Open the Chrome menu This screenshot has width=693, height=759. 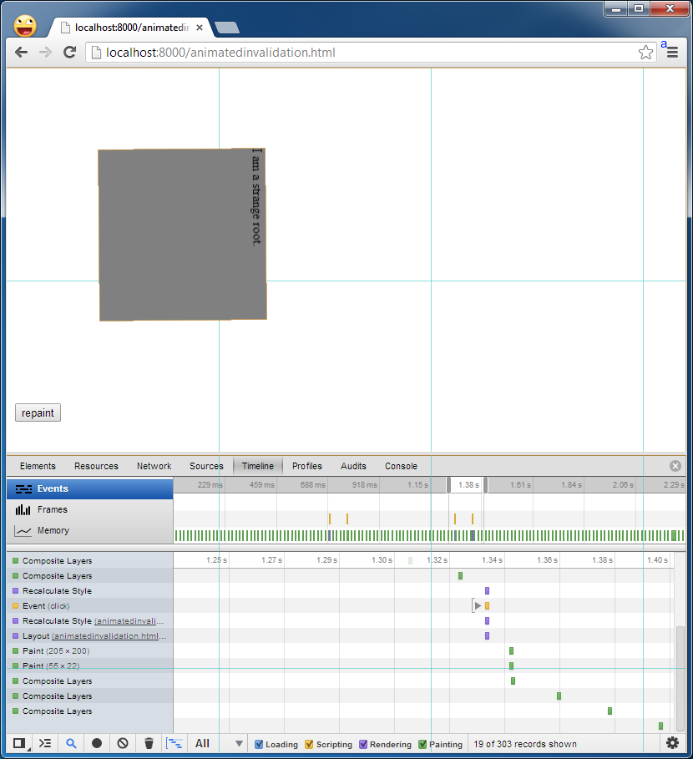pyautogui.click(x=672, y=53)
